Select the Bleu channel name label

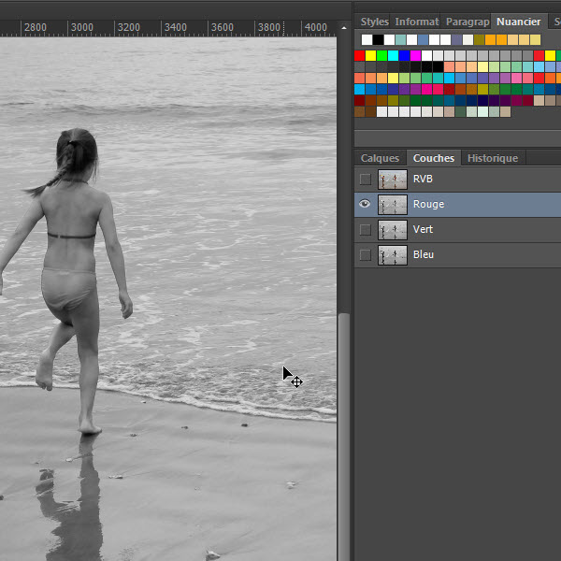point(424,254)
